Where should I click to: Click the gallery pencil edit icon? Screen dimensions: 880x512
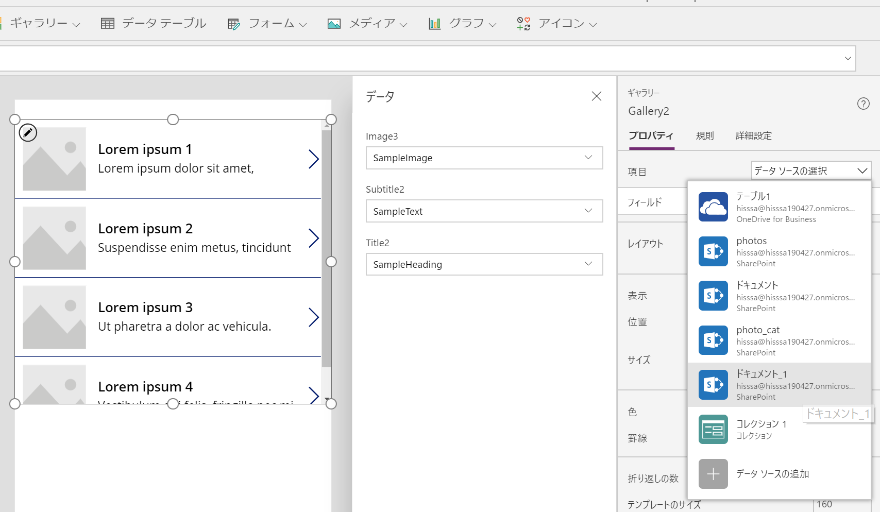click(x=28, y=133)
